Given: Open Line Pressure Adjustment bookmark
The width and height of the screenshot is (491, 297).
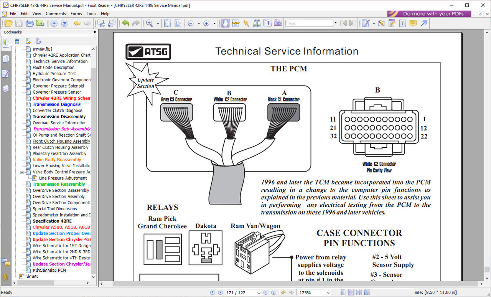Looking at the screenshot, I should click(63, 178).
